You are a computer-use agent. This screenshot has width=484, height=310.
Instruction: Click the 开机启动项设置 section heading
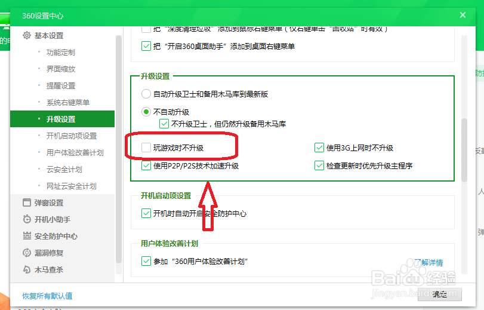point(166,196)
